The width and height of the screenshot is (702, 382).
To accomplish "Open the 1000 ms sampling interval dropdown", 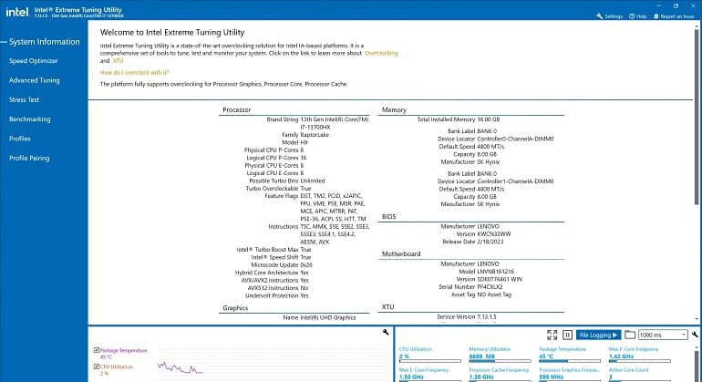I will pos(663,335).
